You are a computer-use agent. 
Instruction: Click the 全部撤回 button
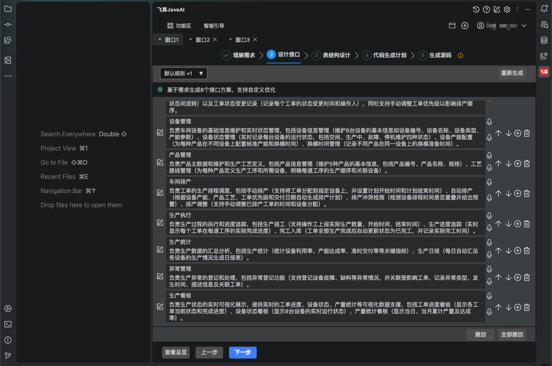click(512, 335)
